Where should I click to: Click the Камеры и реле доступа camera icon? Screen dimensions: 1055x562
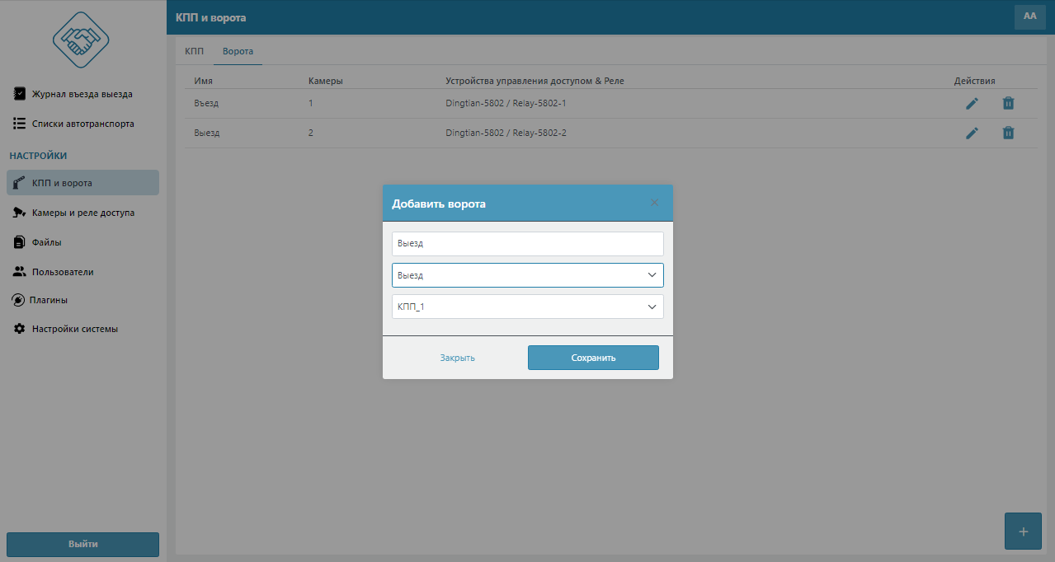(20, 213)
